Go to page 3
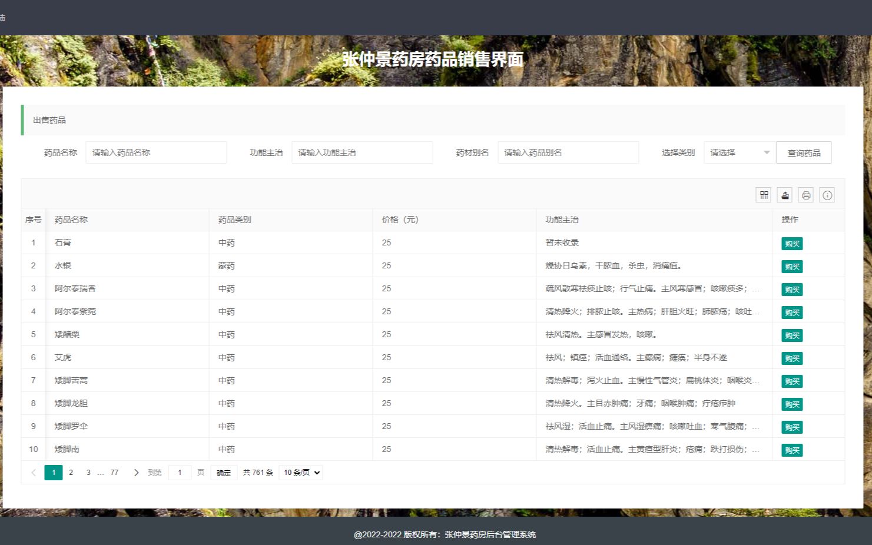 coord(88,473)
